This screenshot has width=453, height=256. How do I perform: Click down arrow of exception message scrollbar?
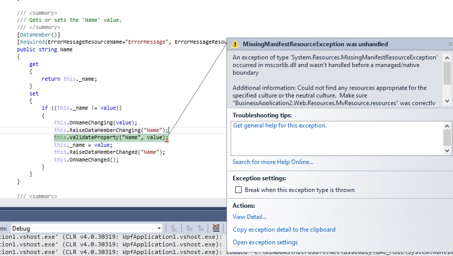click(x=447, y=101)
